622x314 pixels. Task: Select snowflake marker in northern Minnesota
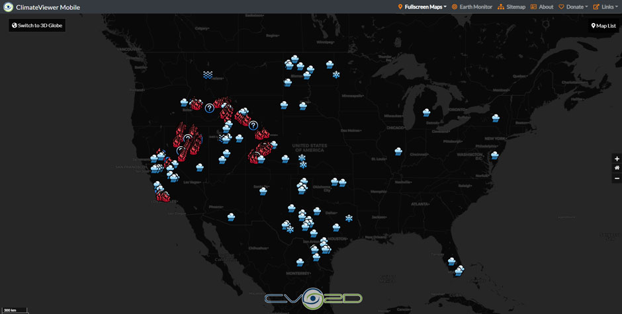tap(336, 75)
